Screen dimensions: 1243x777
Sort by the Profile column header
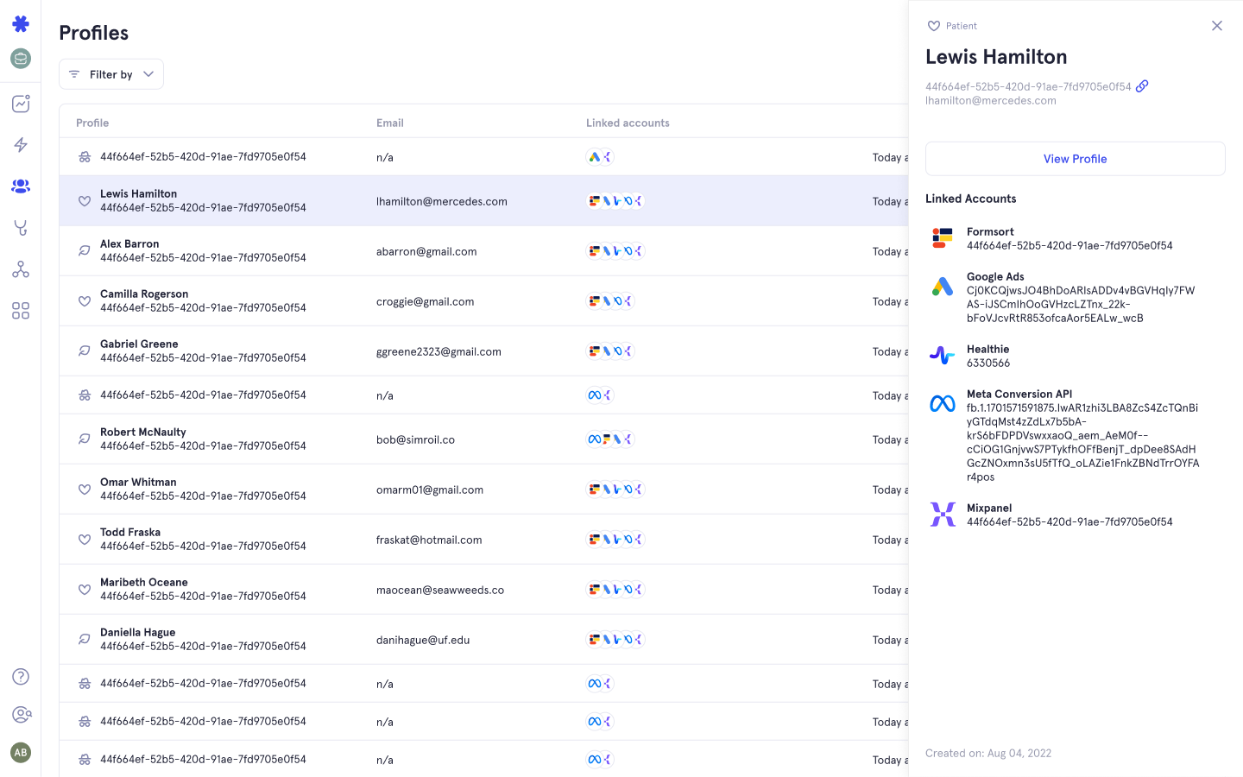tap(92, 123)
